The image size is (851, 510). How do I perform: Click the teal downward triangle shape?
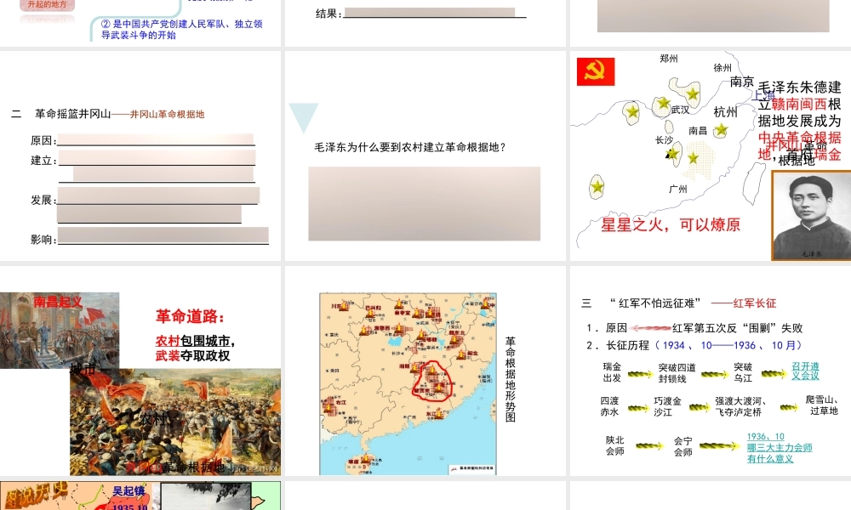pos(304,117)
